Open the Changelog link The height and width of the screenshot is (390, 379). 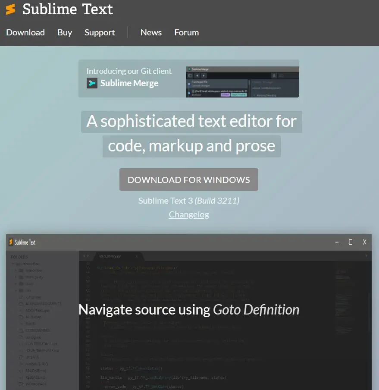pos(189,214)
